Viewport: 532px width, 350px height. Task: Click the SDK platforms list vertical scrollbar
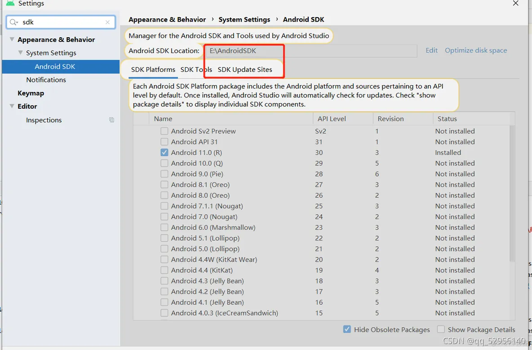[x=512, y=193]
